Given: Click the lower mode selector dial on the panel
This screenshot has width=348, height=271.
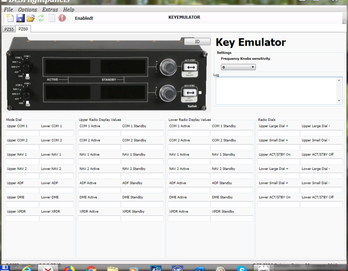Looking at the screenshot, I should tap(26, 95).
